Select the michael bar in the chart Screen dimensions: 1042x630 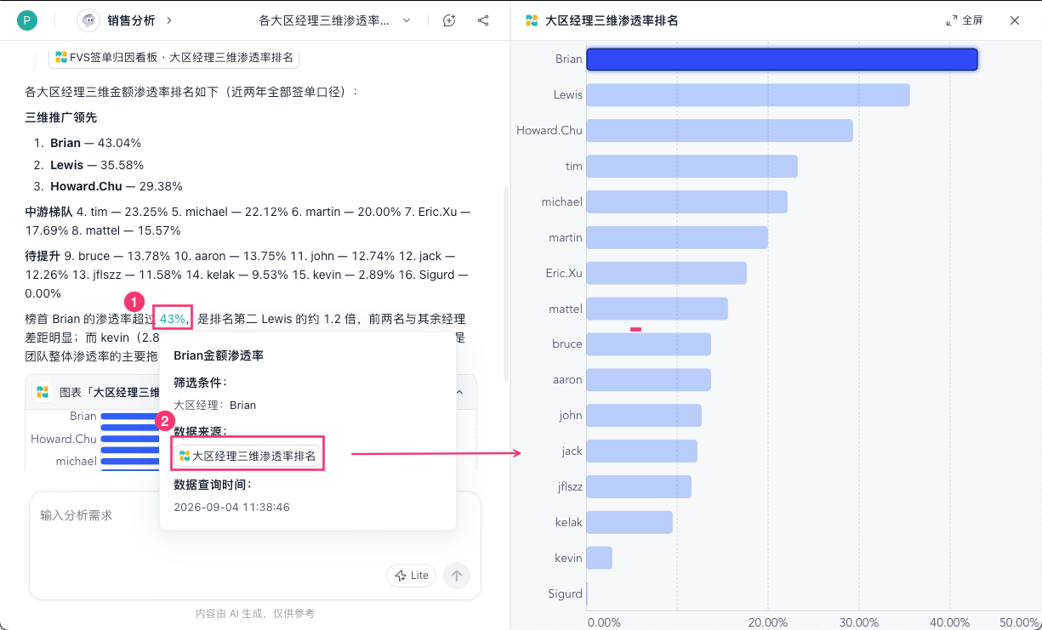click(x=687, y=201)
